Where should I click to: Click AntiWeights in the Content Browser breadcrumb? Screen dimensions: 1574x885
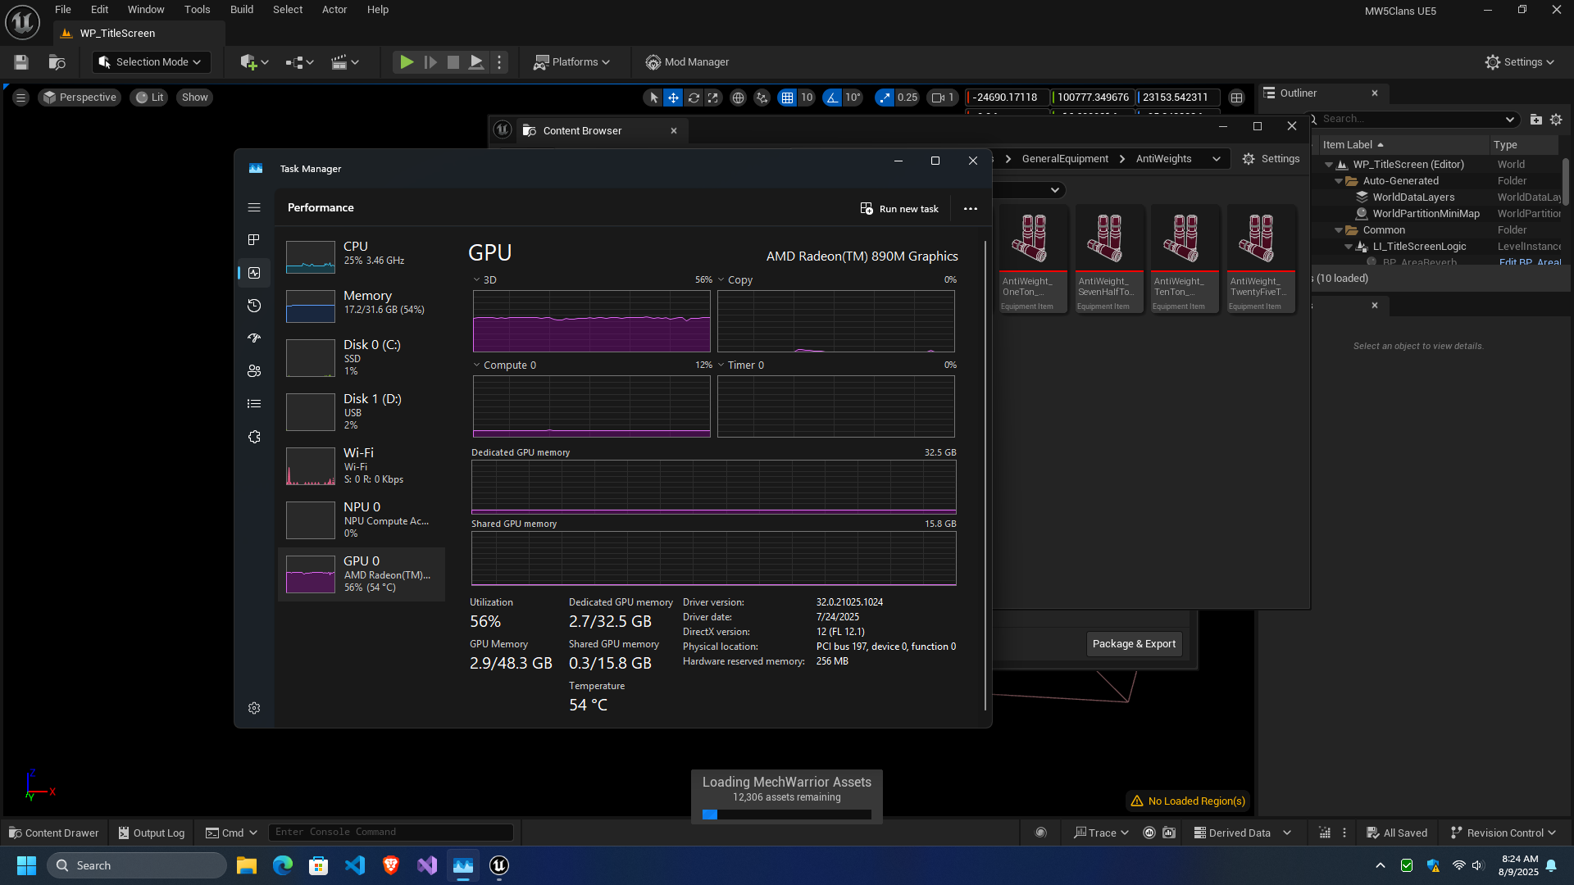point(1163,159)
